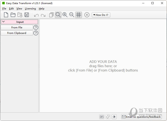Save with the floppy disk icon
Image resolution: width=167 pixels, height=121 pixels.
click(x=27, y=15)
